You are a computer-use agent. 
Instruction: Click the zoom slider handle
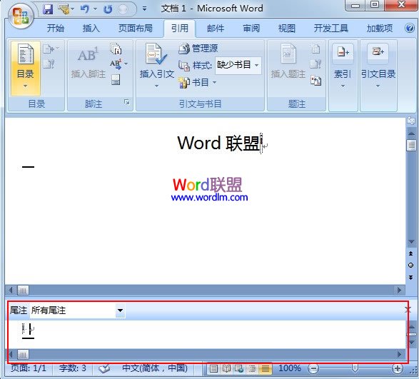tap(355, 368)
